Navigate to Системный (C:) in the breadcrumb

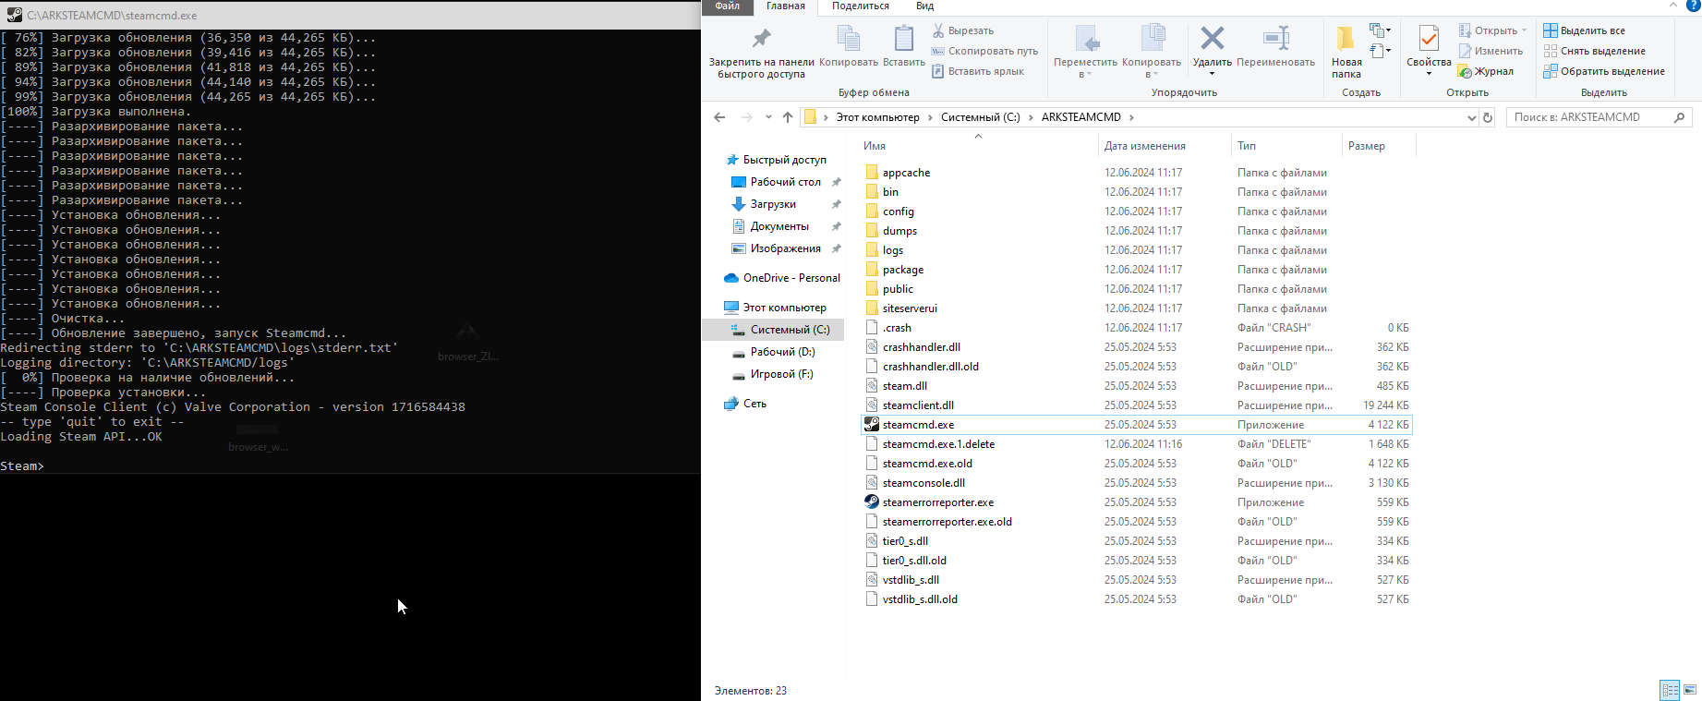[x=981, y=117]
